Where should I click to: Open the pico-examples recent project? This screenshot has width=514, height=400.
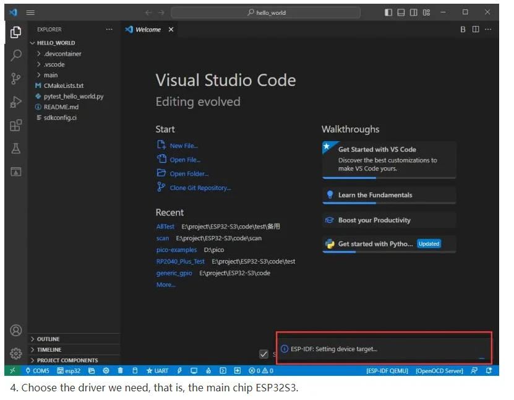pyautogui.click(x=176, y=250)
